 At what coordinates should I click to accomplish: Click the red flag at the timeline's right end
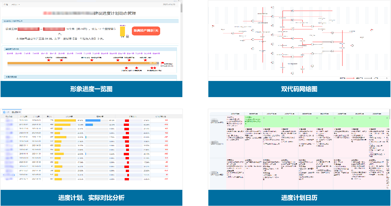(x=162, y=63)
